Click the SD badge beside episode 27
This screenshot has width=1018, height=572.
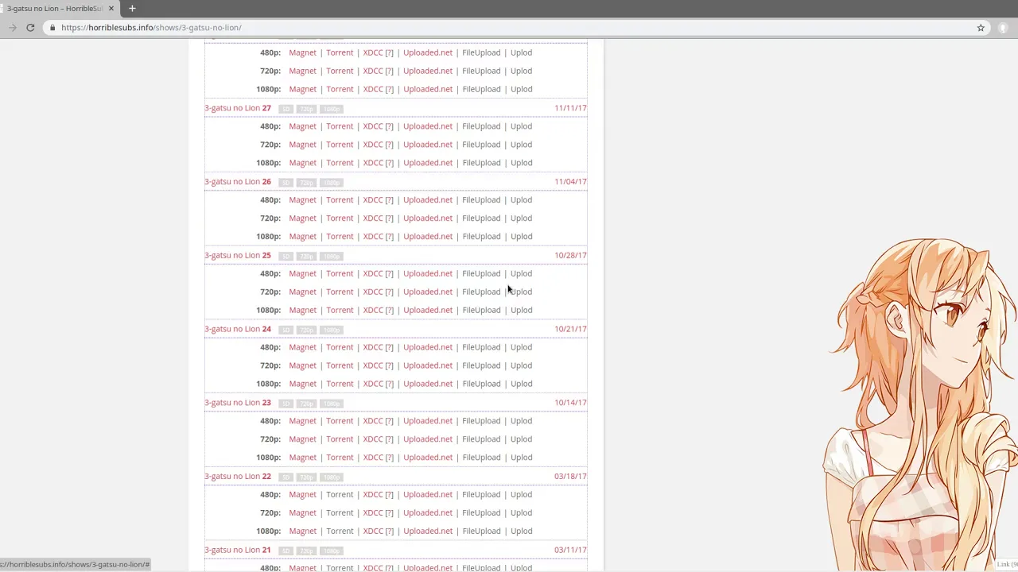286,109
